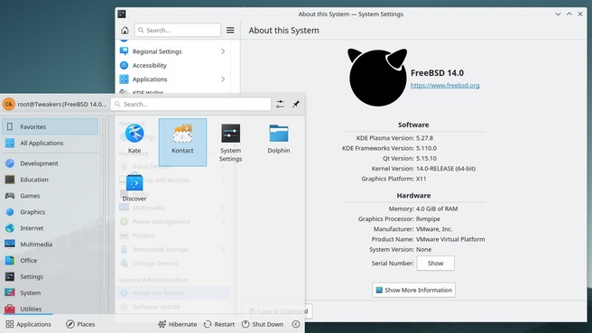Open the Settings category in launcher
Screen dimensions: 592x333
click(51, 277)
